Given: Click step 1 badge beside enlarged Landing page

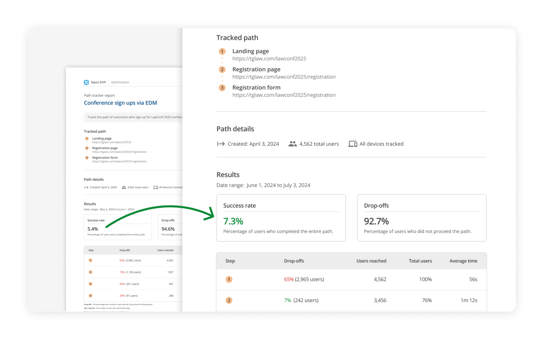Looking at the screenshot, I should tap(222, 51).
